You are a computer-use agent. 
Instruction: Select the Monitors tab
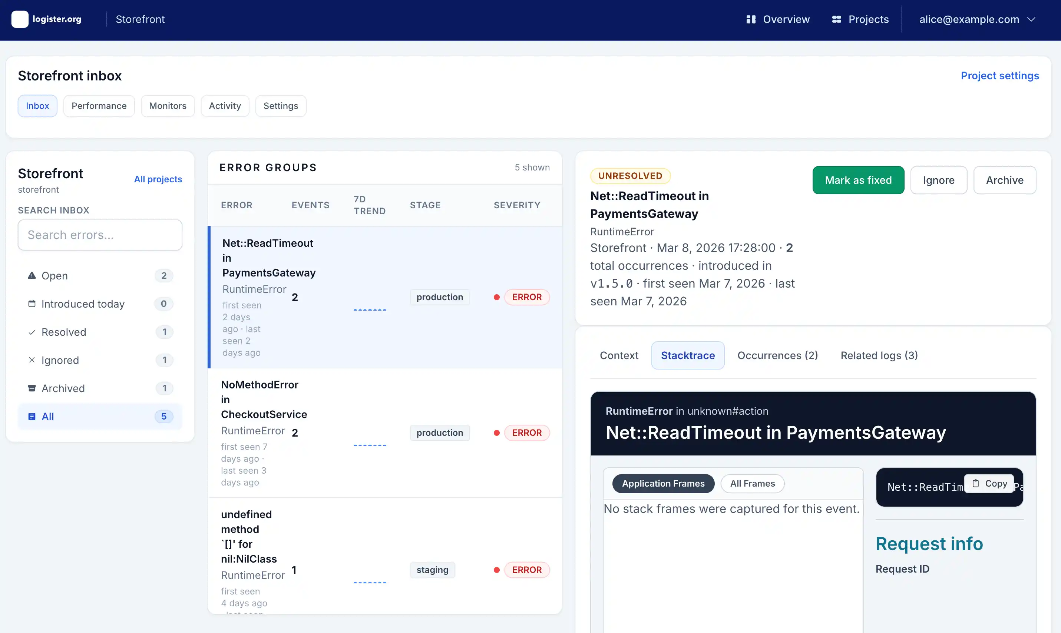click(168, 105)
